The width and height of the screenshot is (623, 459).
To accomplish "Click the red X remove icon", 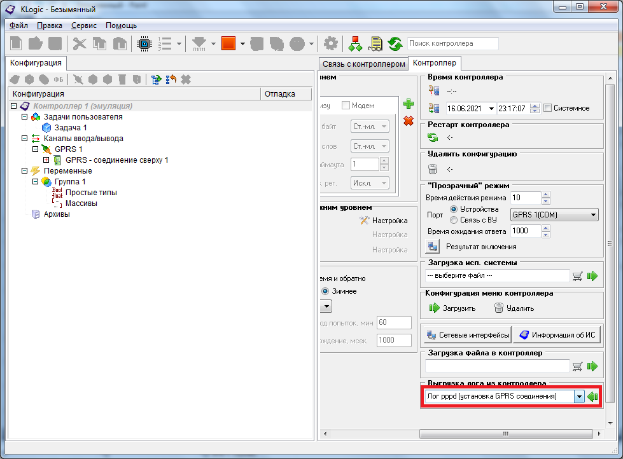I will 409,121.
